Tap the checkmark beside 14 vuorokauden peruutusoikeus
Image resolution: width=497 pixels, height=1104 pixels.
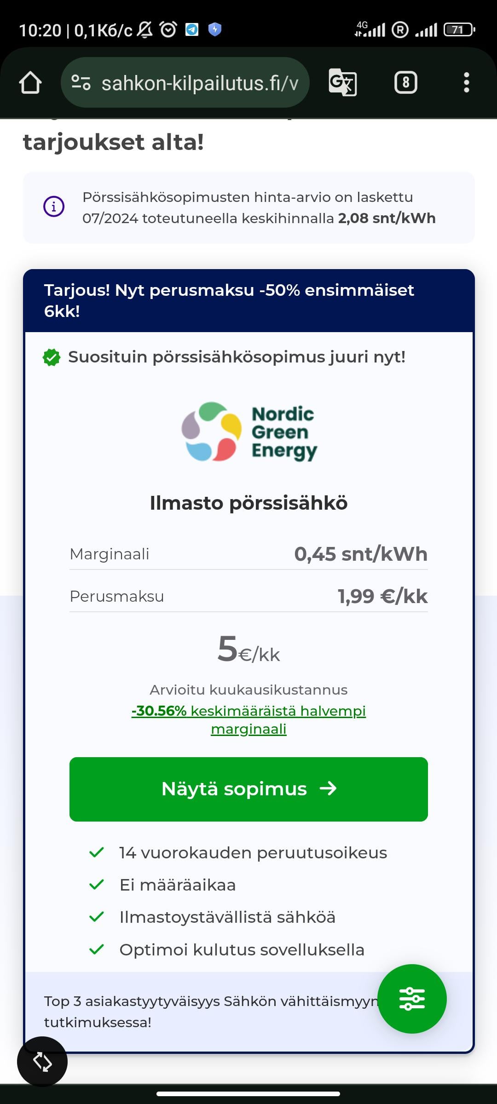point(97,852)
